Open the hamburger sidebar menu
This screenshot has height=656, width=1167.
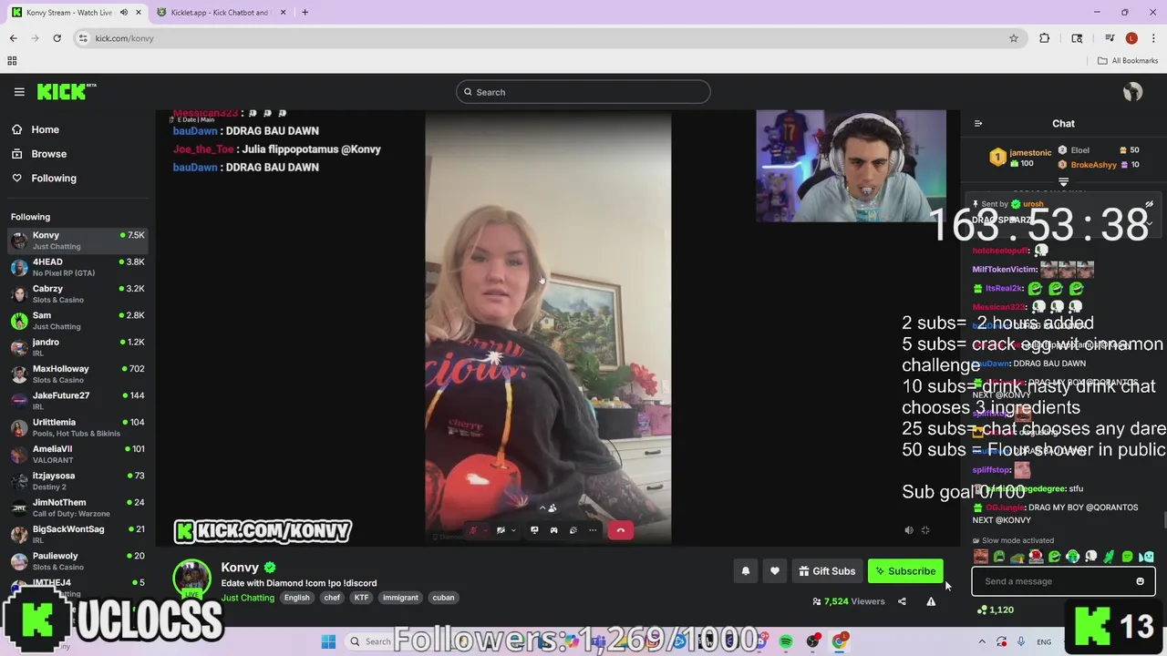coord(19,92)
